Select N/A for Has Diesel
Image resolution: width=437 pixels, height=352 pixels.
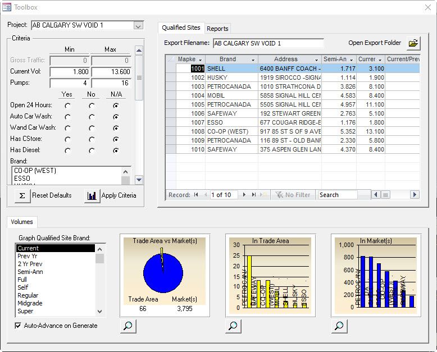(x=116, y=150)
